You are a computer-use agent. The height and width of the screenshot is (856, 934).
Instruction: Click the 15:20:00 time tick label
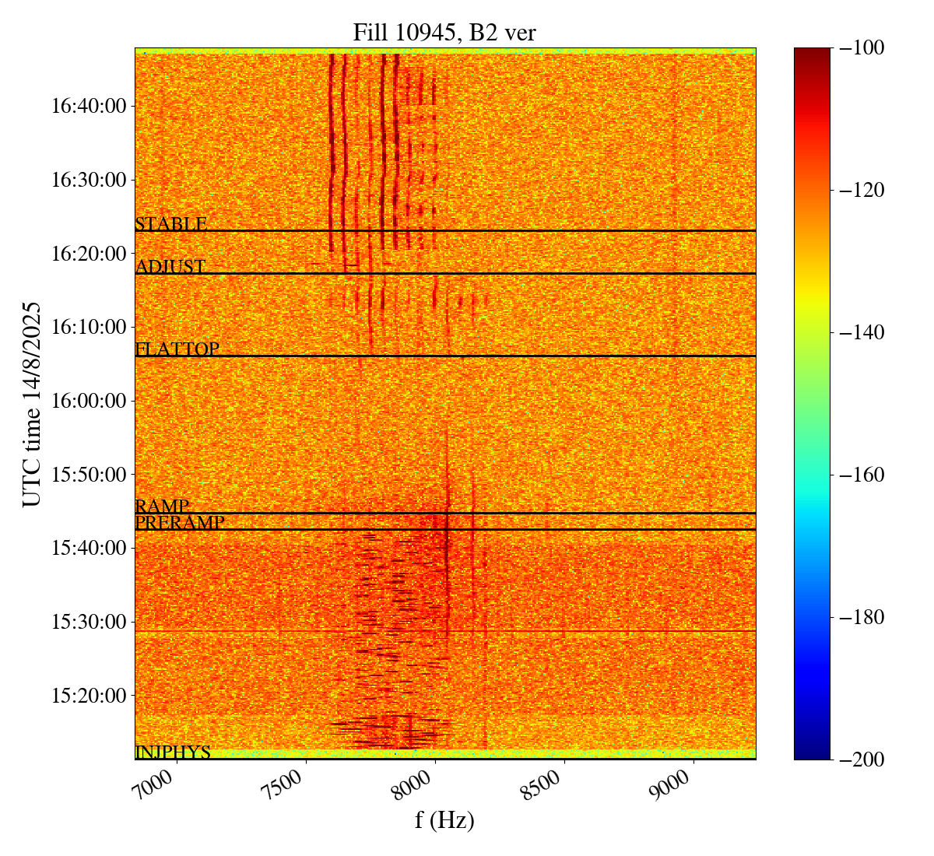coord(89,696)
